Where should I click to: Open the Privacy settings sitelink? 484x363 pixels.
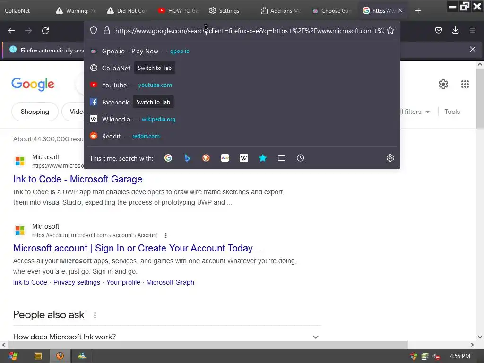pos(77,282)
